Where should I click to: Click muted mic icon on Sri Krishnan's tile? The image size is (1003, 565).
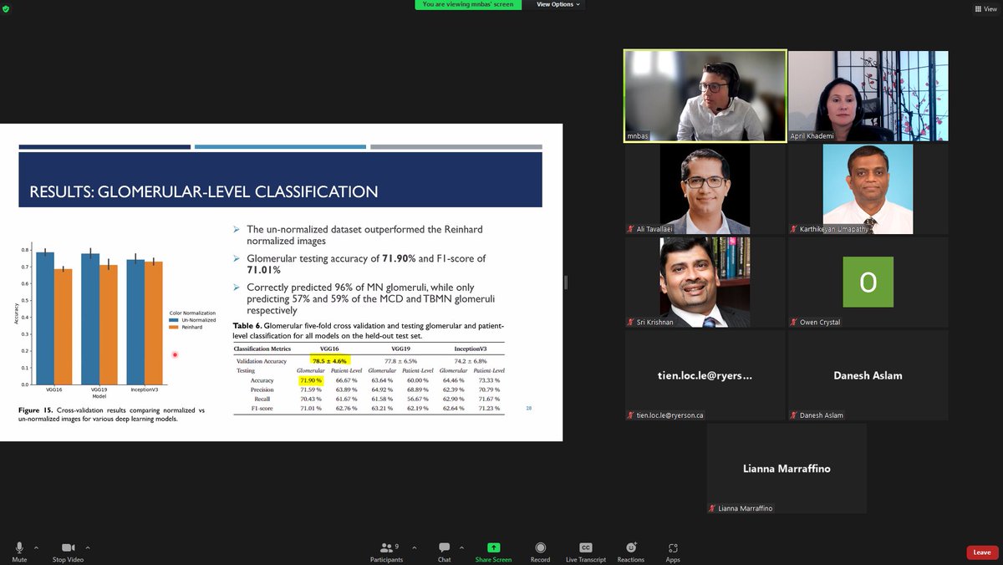click(x=629, y=323)
